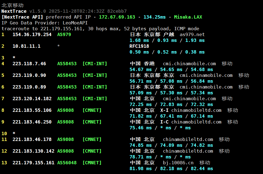The width and height of the screenshot is (263, 174).
Task: Click the AS979 number on hop 1
Action: pos(64,34)
